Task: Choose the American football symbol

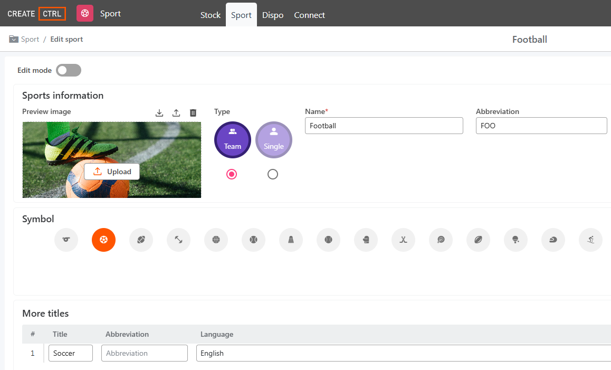Action: pyautogui.click(x=141, y=240)
